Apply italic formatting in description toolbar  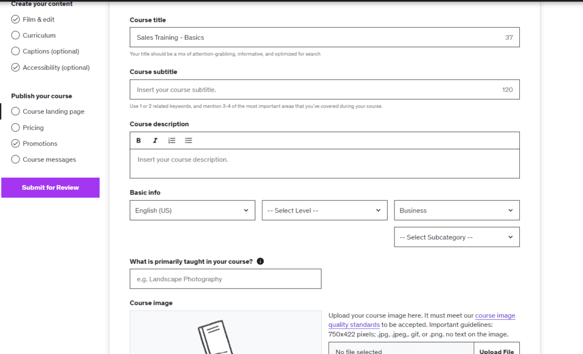pos(155,141)
